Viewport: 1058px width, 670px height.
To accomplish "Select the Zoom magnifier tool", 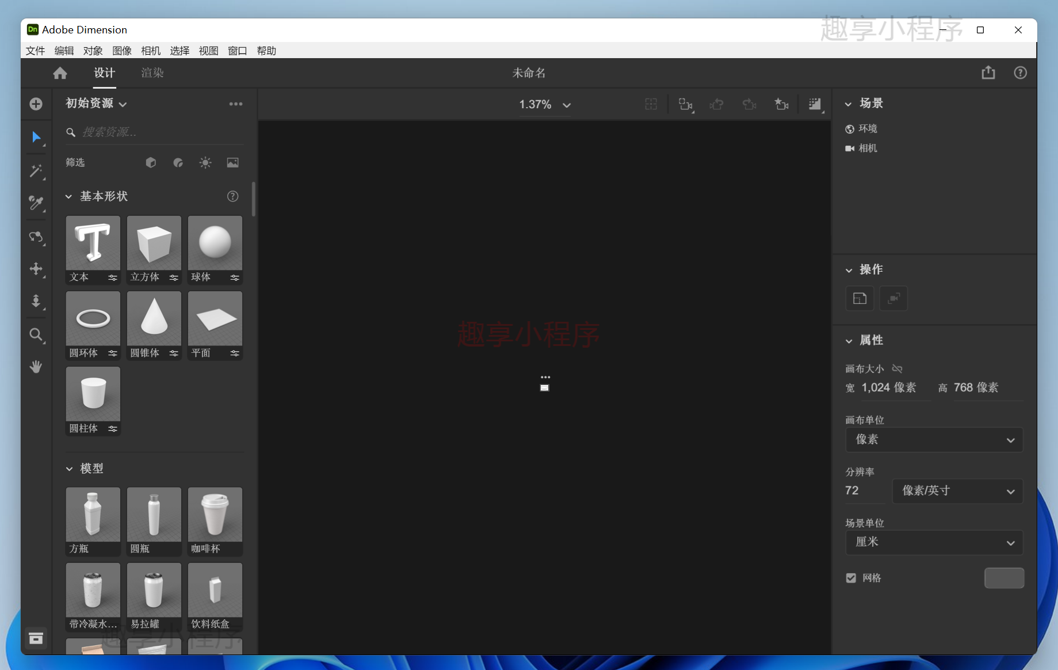I will pos(36,334).
